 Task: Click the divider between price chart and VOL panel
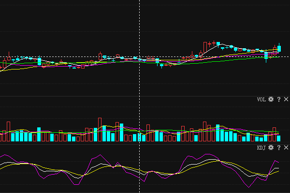(145, 96)
